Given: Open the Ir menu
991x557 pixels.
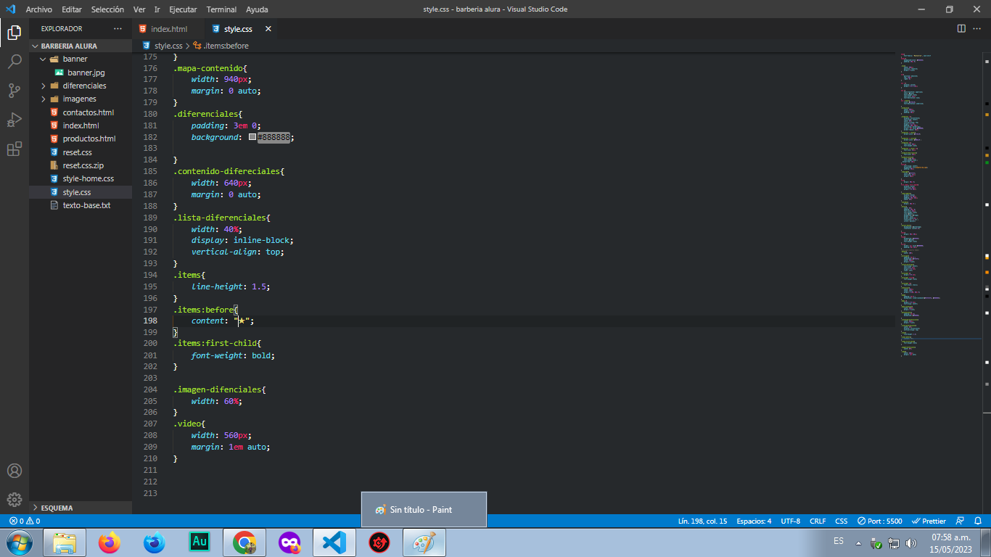Looking at the screenshot, I should [157, 9].
